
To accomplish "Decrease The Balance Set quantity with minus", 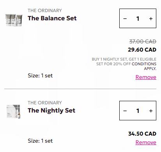I will tap(125, 19).
